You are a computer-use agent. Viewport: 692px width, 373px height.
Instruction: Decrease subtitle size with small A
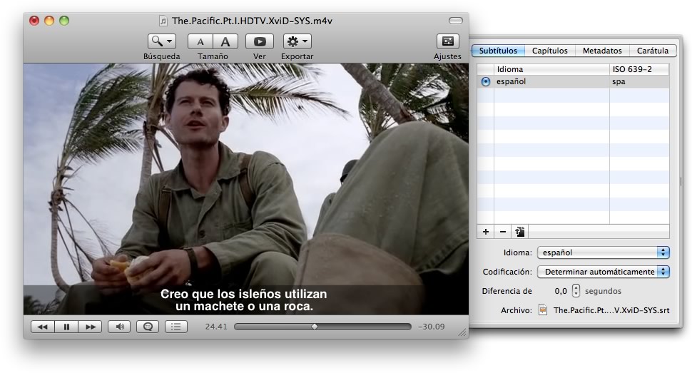pos(200,41)
